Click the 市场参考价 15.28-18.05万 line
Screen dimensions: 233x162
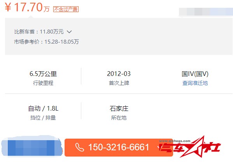pos(46,42)
